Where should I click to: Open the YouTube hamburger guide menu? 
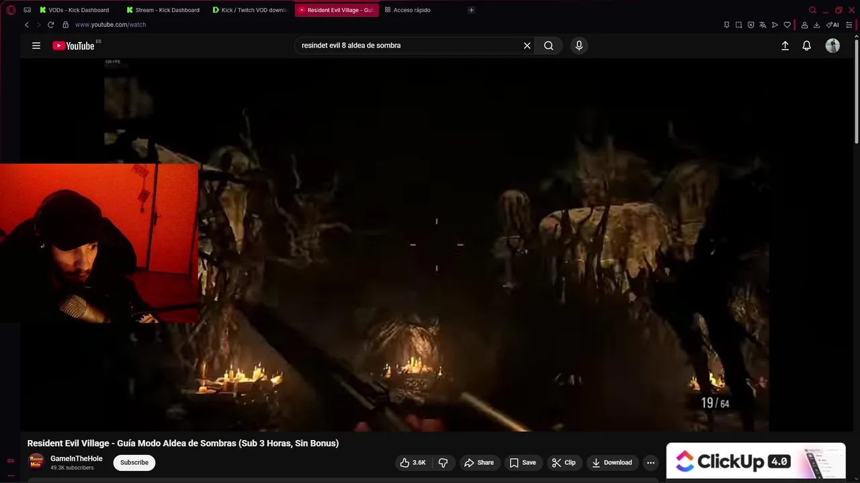click(36, 46)
